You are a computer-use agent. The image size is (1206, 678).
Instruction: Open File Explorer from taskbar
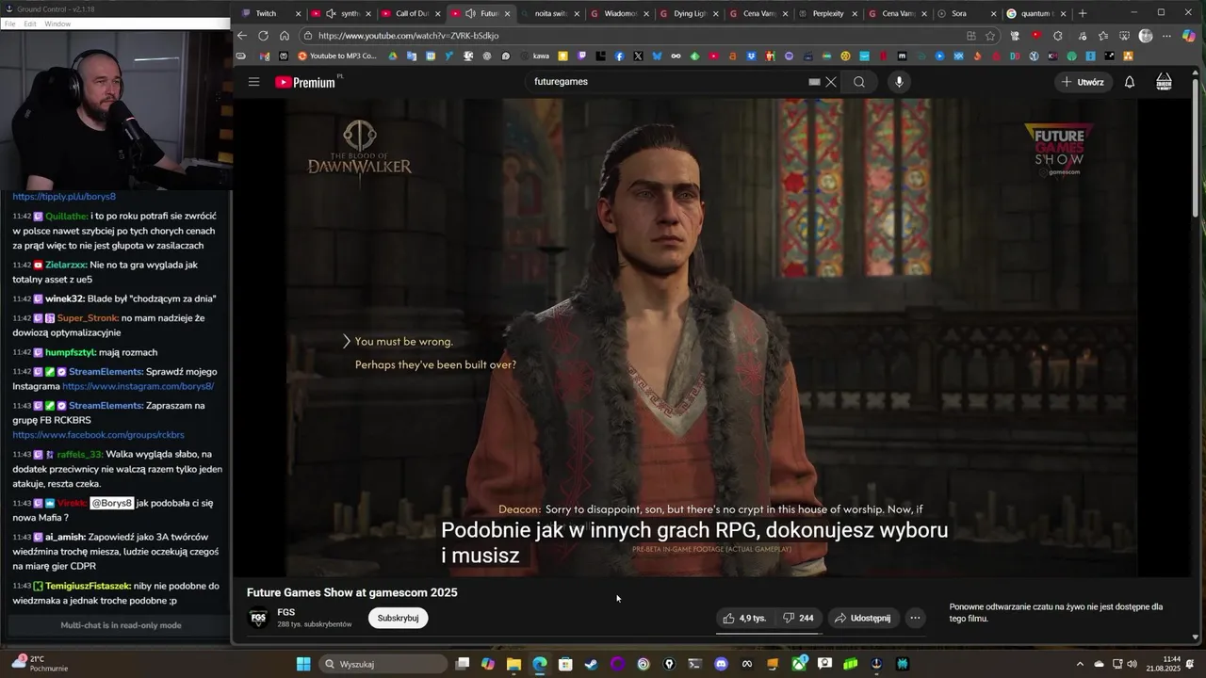513,664
